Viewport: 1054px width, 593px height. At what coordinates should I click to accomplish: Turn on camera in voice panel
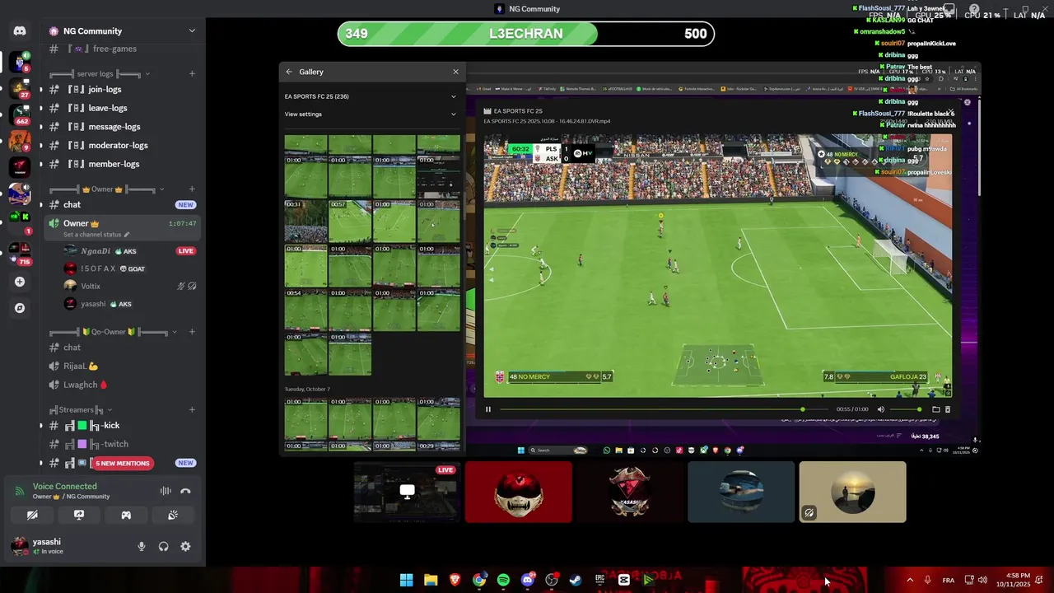(32, 515)
